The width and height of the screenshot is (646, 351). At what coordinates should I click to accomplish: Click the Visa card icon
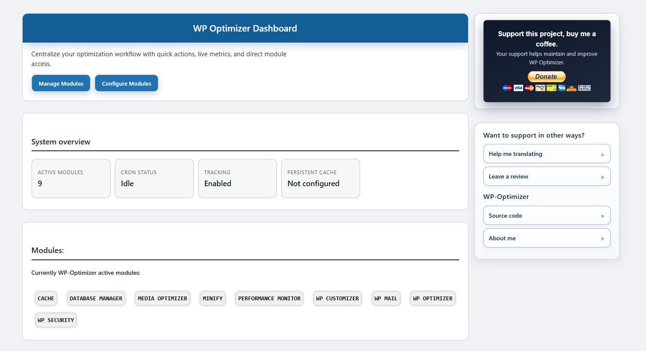(518, 88)
